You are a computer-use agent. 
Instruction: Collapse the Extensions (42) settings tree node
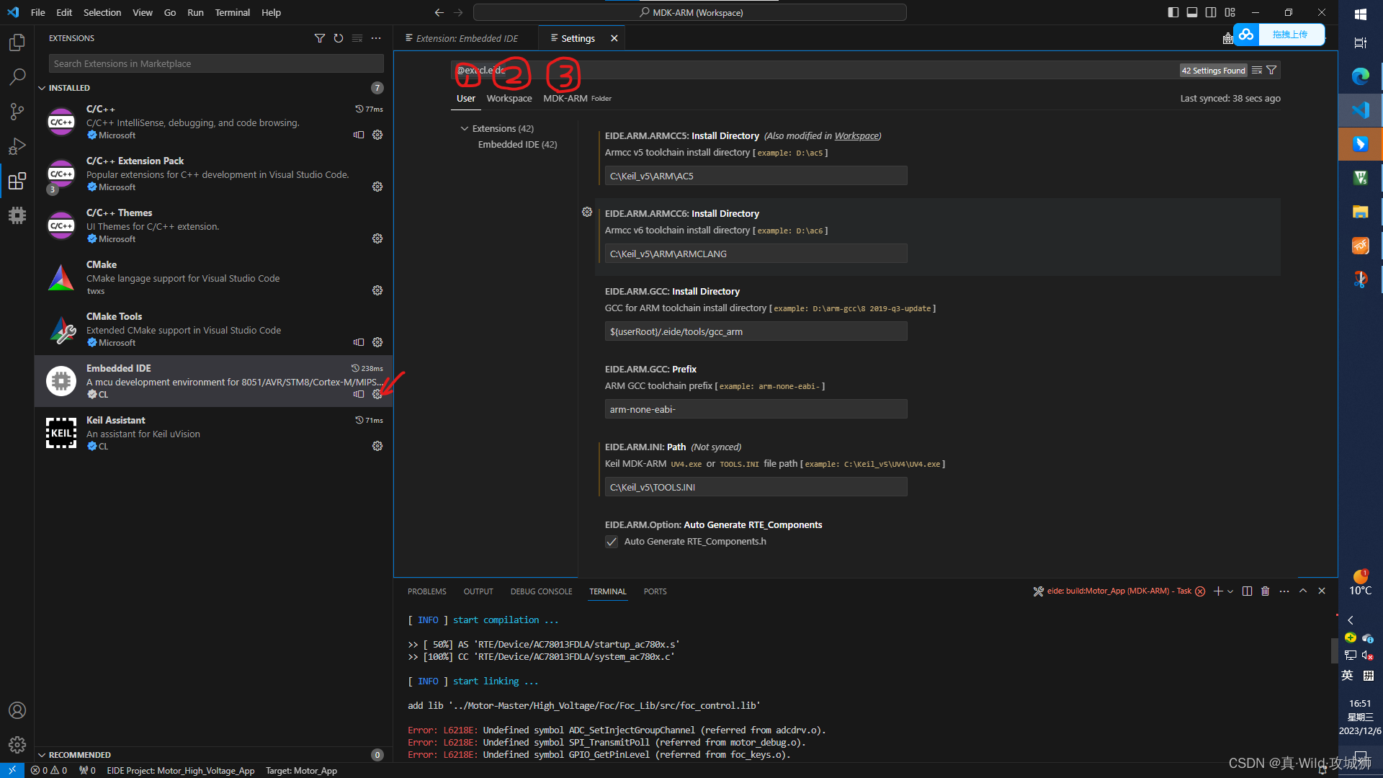pos(465,128)
